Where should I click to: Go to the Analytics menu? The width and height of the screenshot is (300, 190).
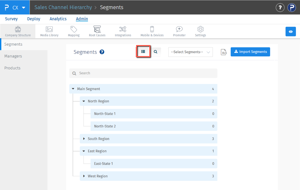pyautogui.click(x=58, y=19)
